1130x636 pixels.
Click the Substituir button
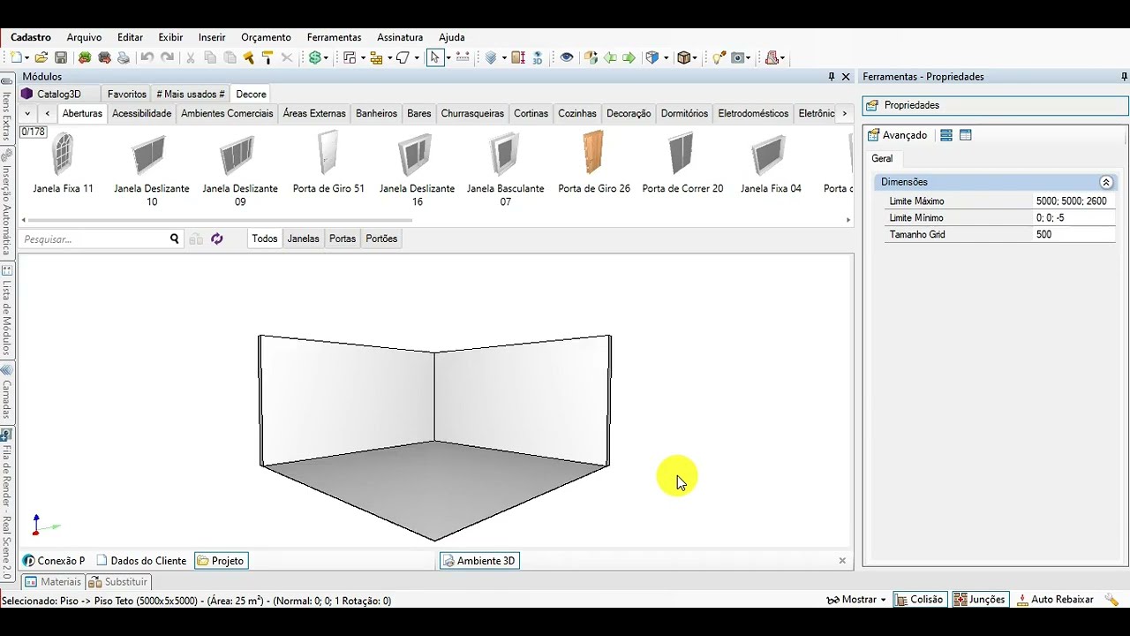click(x=118, y=582)
